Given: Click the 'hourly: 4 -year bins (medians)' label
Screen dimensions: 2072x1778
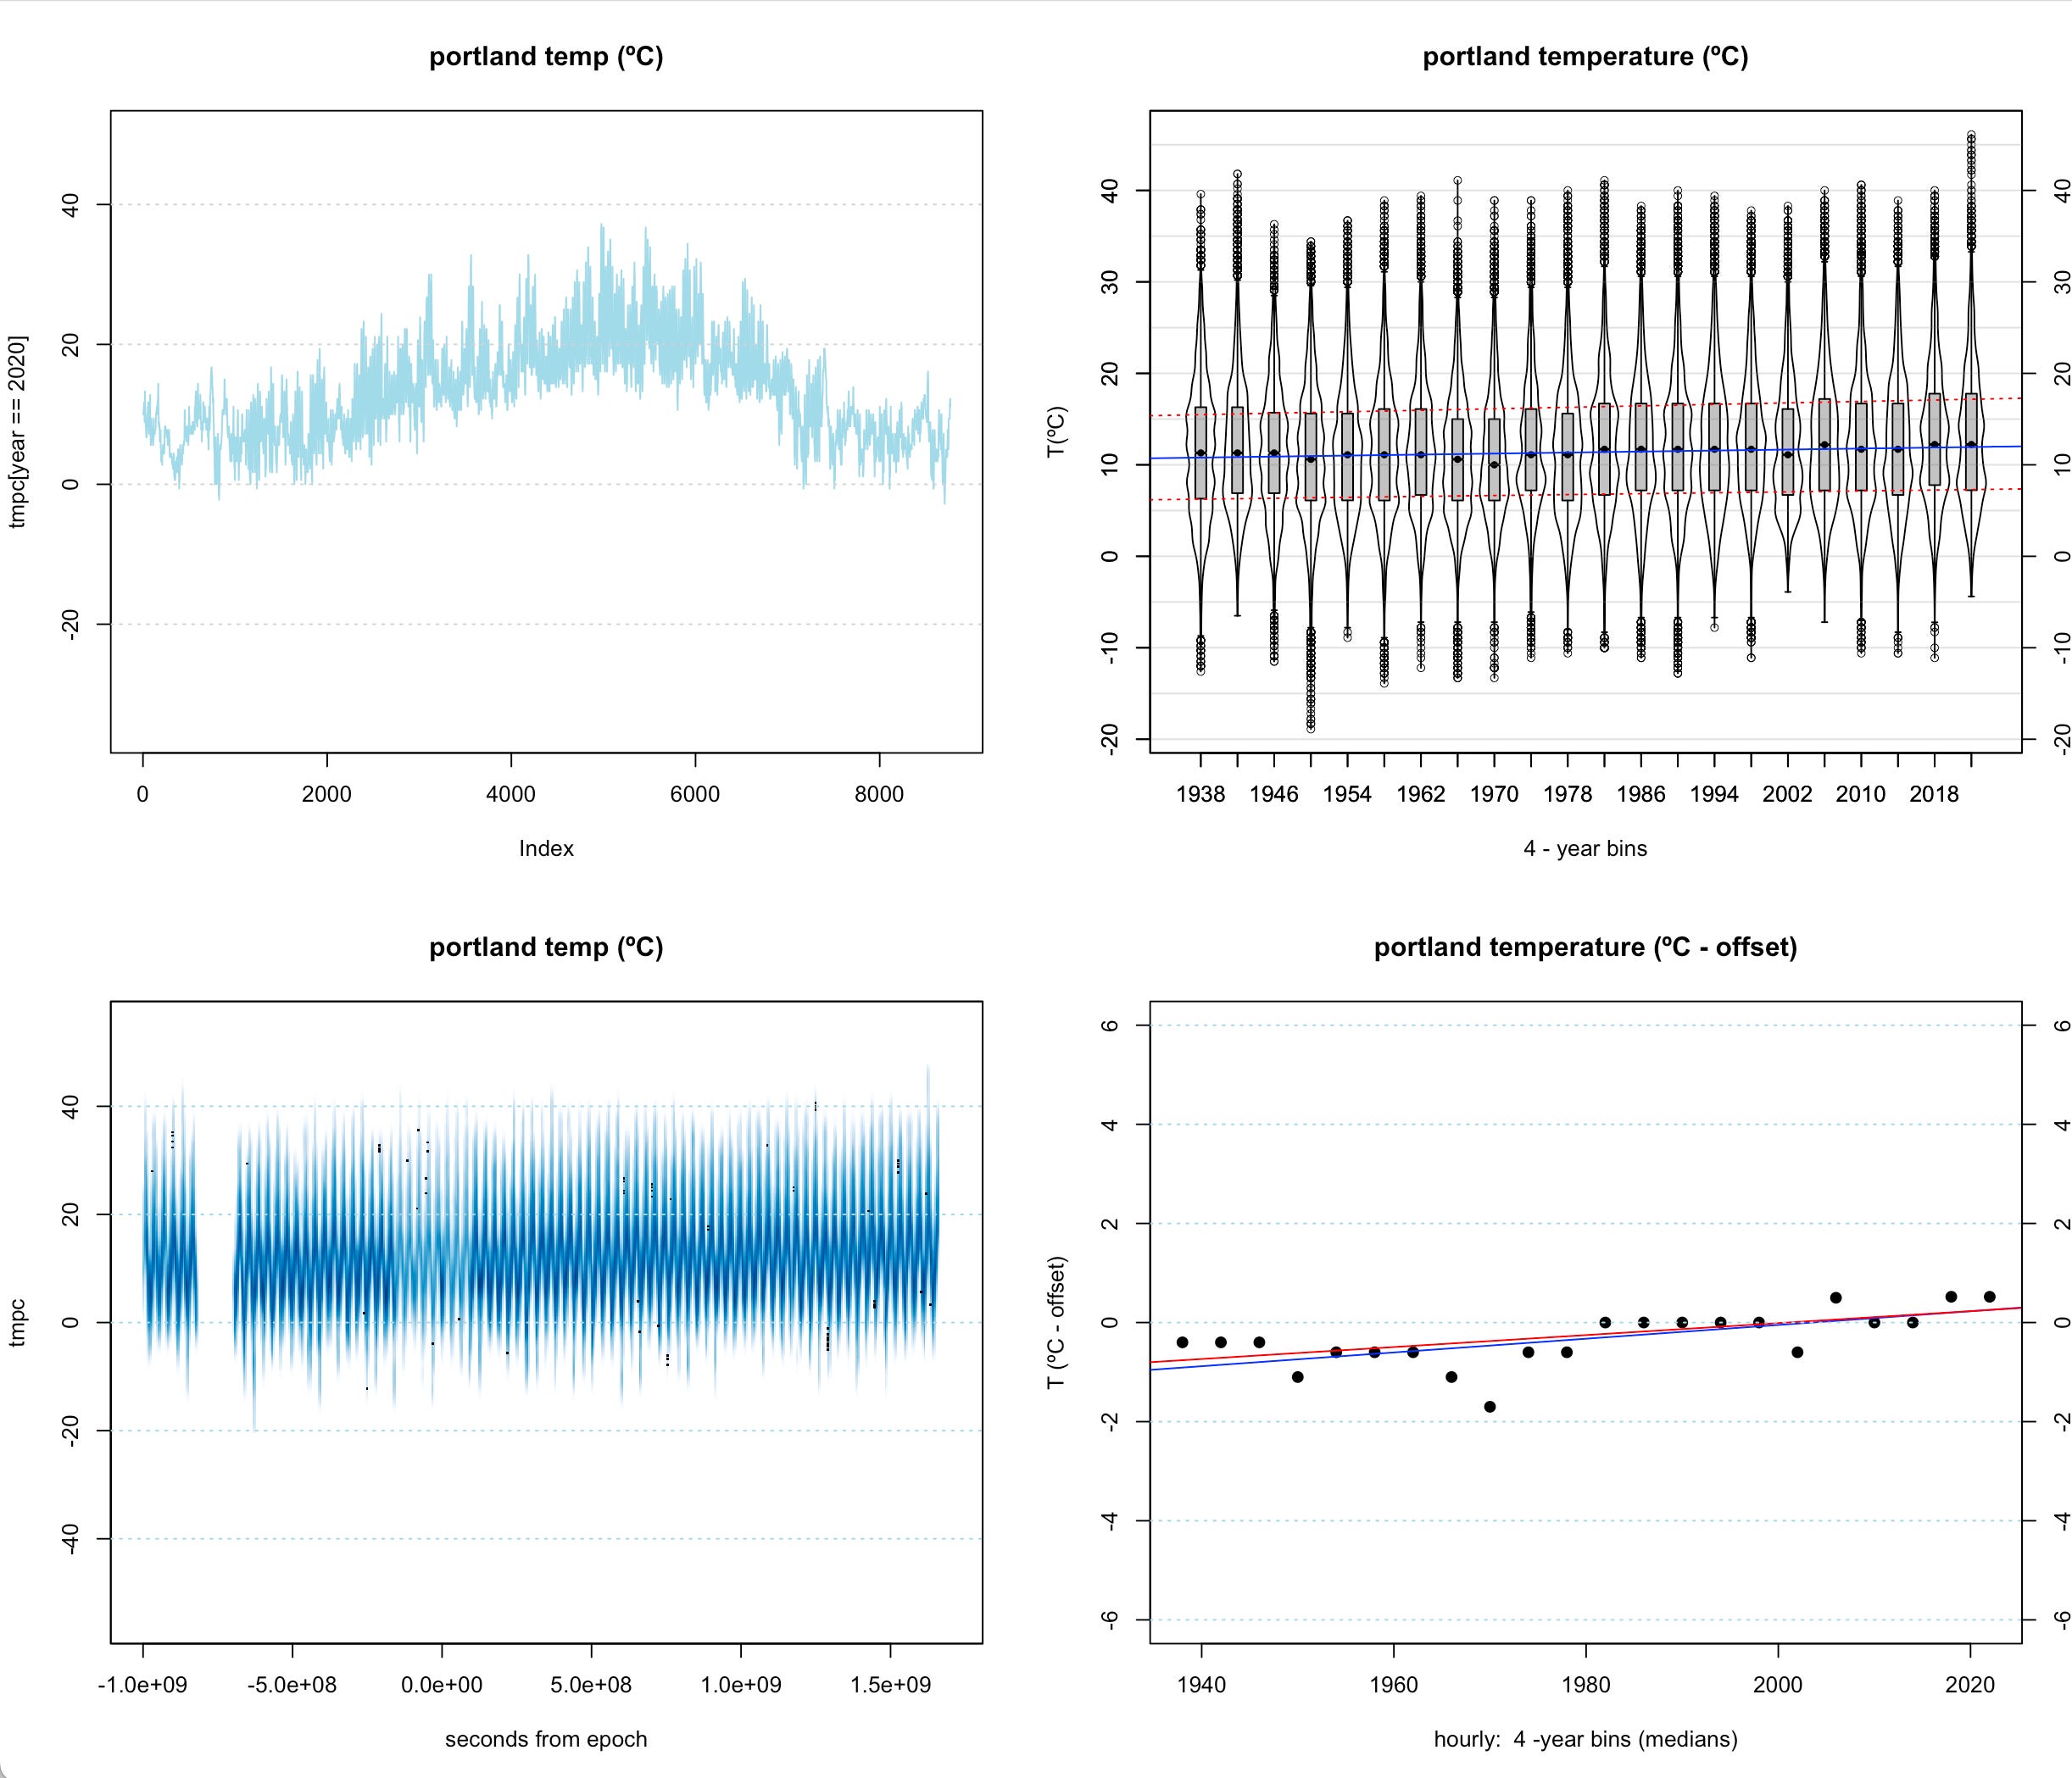Looking at the screenshot, I should pyautogui.click(x=1585, y=1739).
